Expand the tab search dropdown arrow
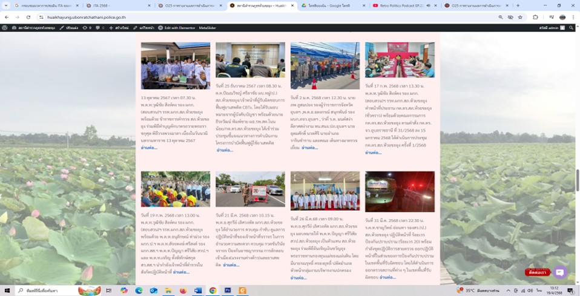Viewport: 580px width, 296px height. tap(7, 5)
